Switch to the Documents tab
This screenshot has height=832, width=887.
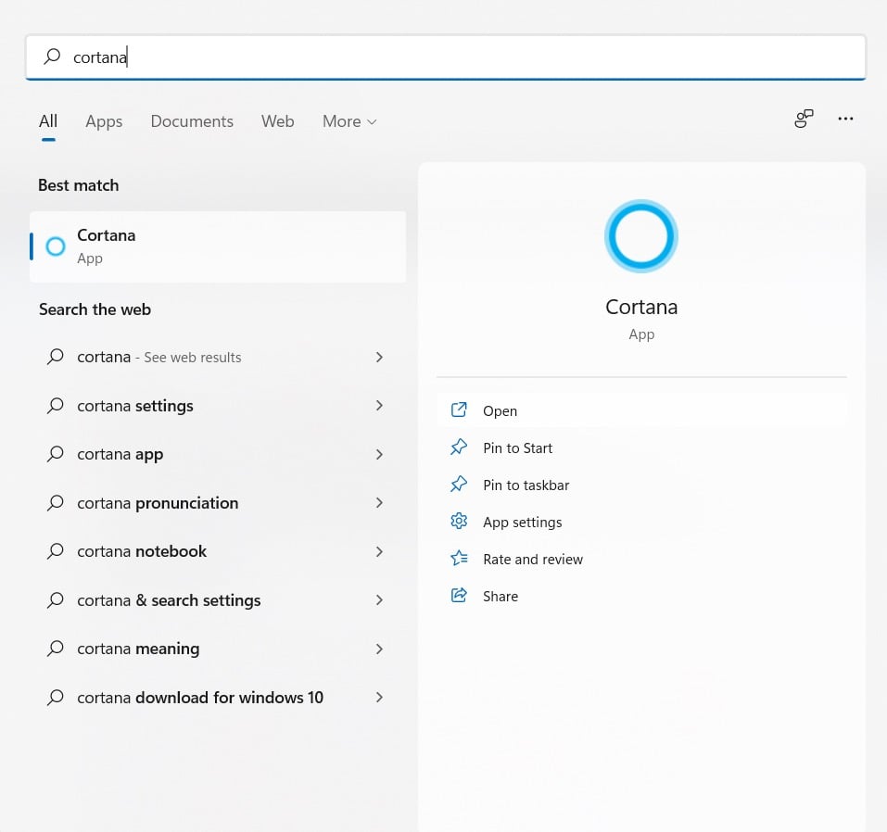[x=192, y=121]
